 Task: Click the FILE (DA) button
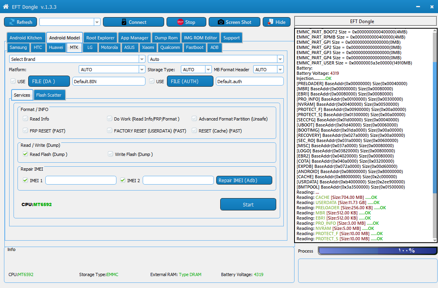[49, 82]
